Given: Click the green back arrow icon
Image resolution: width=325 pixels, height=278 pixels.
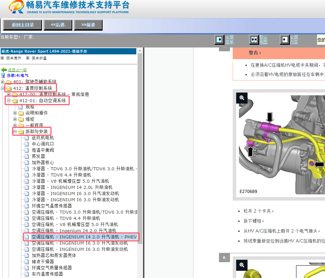Looking at the screenshot, I should point(4,70).
